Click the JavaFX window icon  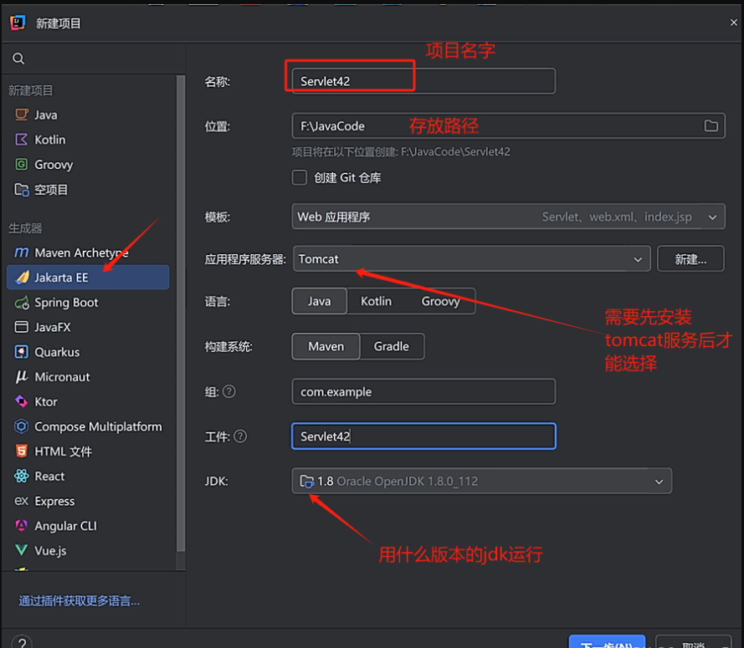[x=22, y=327]
